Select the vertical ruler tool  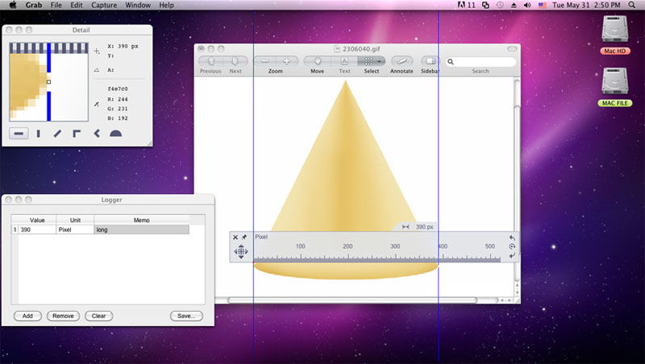click(38, 133)
